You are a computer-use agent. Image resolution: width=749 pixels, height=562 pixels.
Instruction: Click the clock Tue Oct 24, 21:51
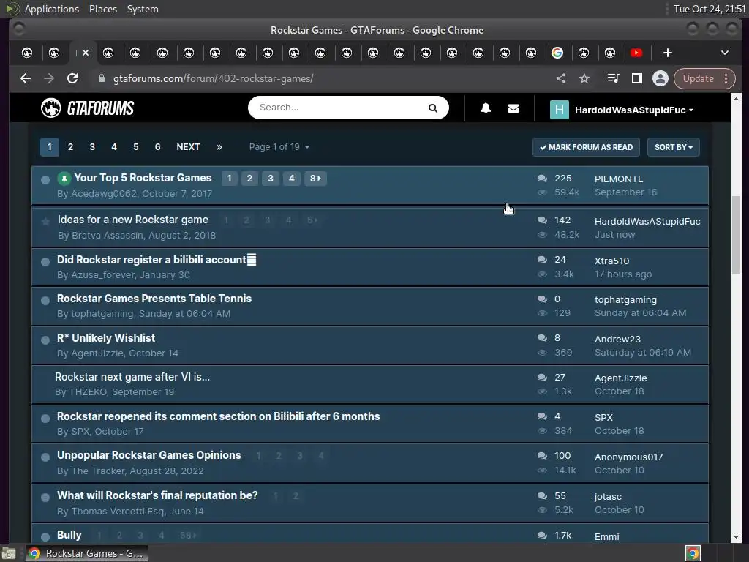[x=709, y=9]
